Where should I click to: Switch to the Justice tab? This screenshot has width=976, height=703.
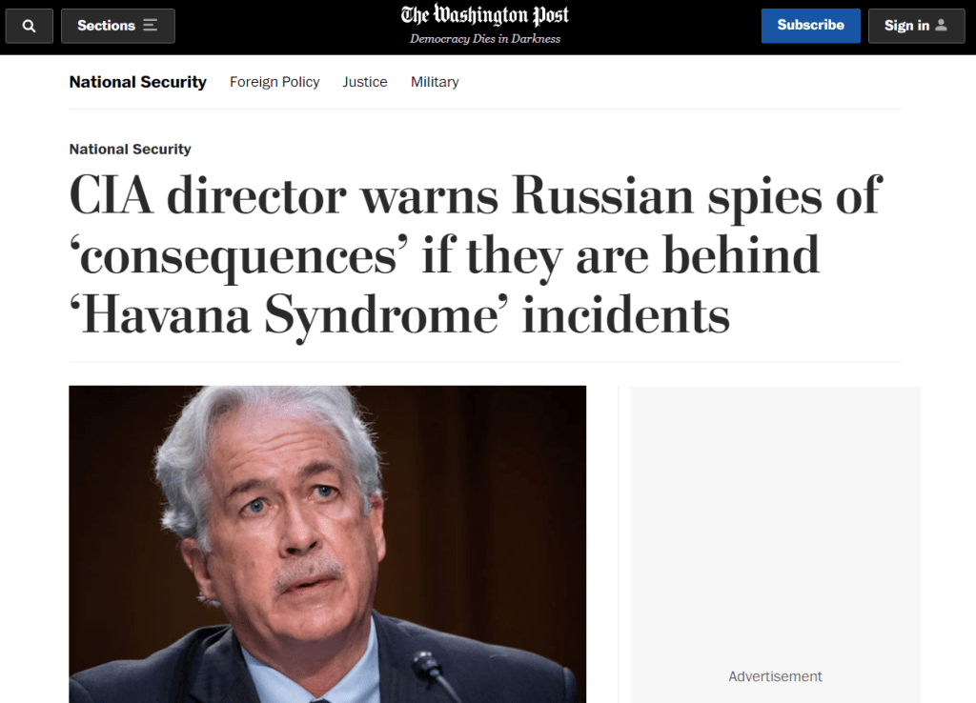[365, 82]
